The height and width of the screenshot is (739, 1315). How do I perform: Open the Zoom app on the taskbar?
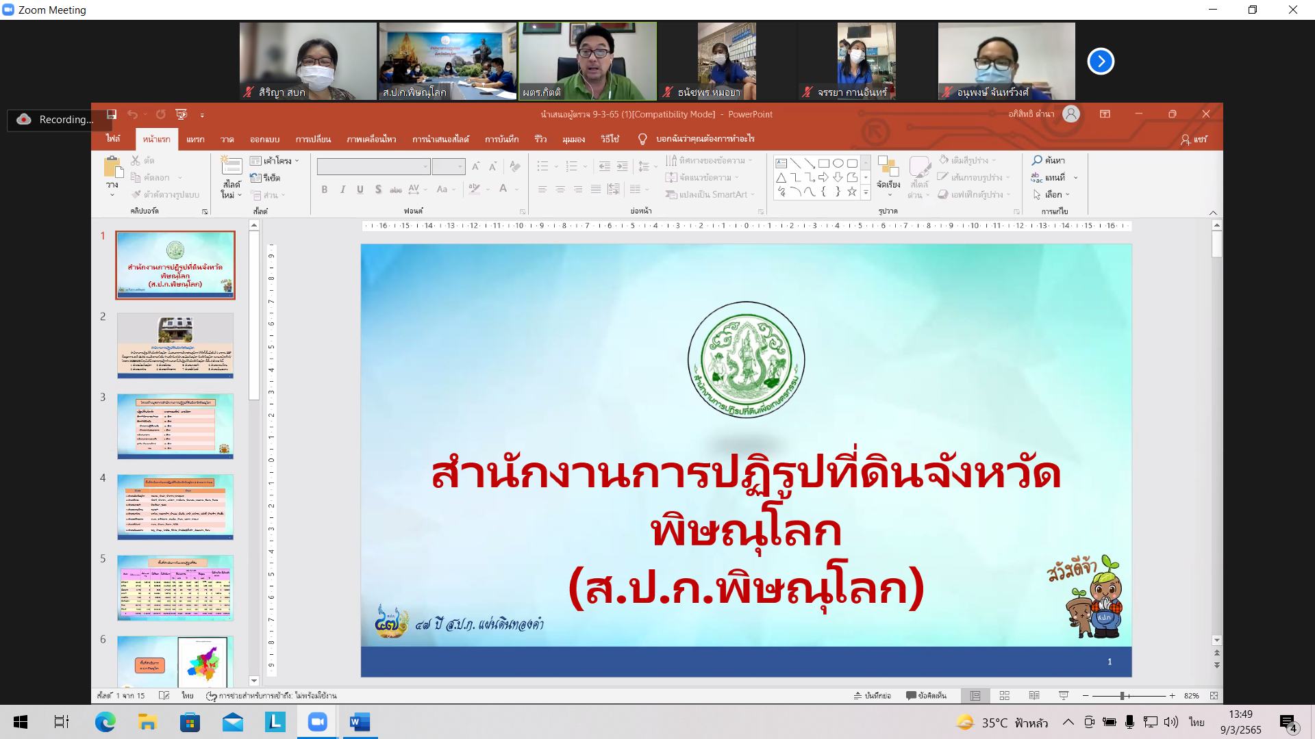tap(317, 722)
